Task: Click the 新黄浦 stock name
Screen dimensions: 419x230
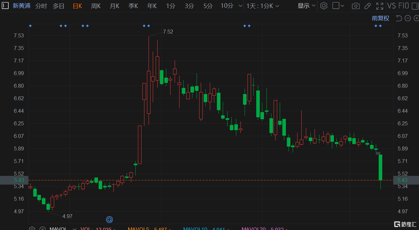Action: pos(22,6)
